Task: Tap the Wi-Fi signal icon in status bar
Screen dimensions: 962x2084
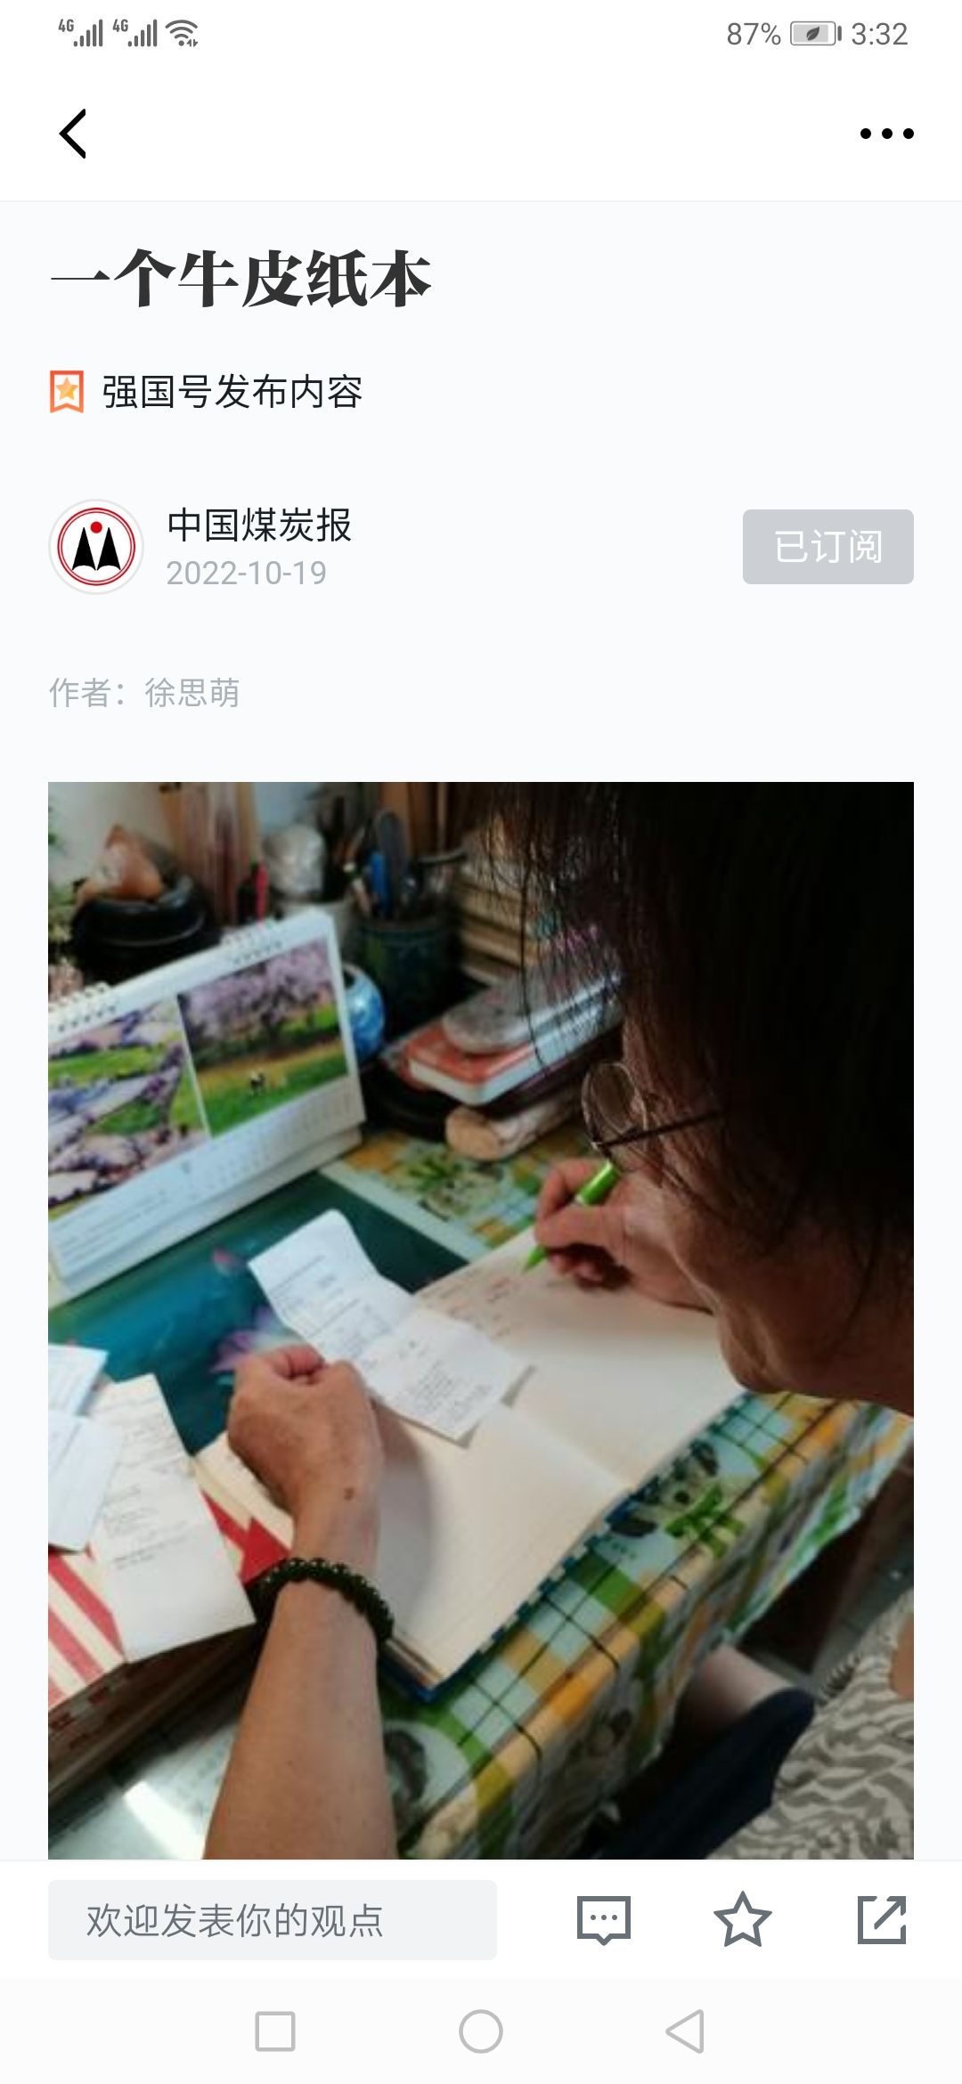Action: tap(183, 33)
